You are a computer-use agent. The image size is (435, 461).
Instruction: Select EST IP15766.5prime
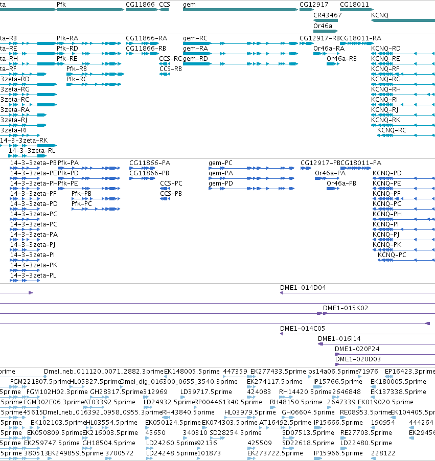(338, 382)
